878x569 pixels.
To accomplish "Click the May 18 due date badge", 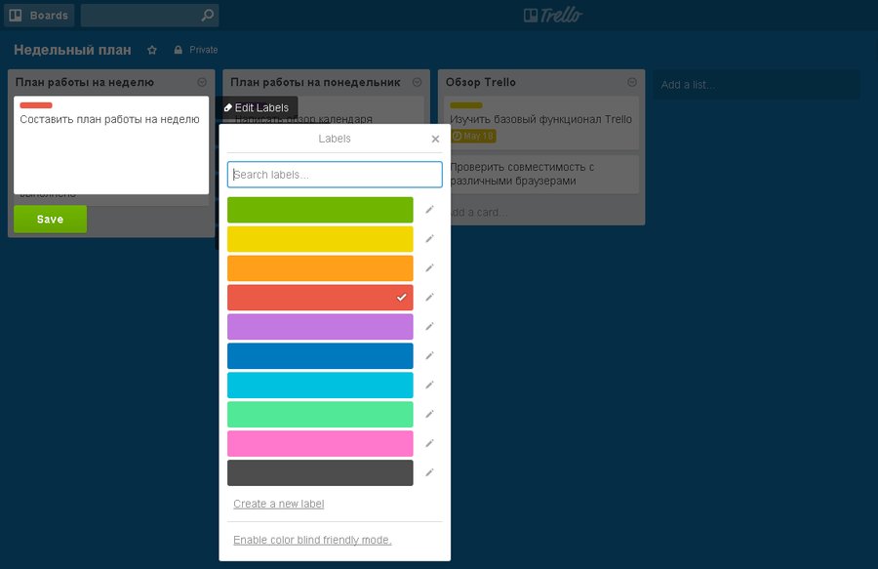I will point(473,136).
